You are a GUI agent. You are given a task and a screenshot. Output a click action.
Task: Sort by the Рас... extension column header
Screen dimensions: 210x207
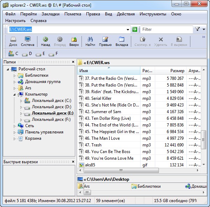(147, 71)
